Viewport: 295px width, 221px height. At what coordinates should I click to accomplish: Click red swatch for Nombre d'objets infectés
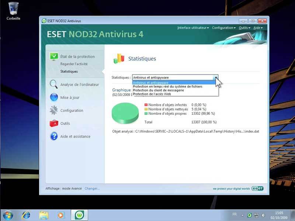[x=146, y=105]
